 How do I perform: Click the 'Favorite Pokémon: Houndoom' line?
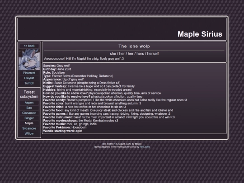[65, 127]
